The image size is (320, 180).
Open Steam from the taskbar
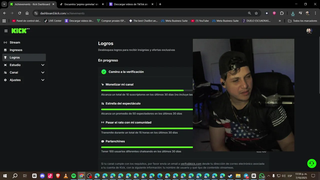click(x=230, y=176)
